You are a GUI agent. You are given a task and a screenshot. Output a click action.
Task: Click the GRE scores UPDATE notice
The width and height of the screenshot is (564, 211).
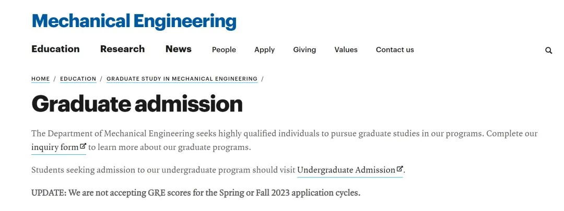(x=195, y=193)
